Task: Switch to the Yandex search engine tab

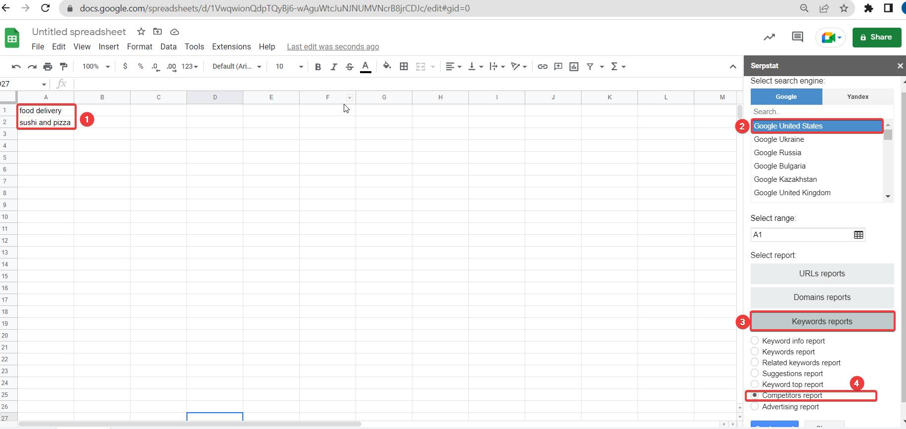Action: coord(858,96)
